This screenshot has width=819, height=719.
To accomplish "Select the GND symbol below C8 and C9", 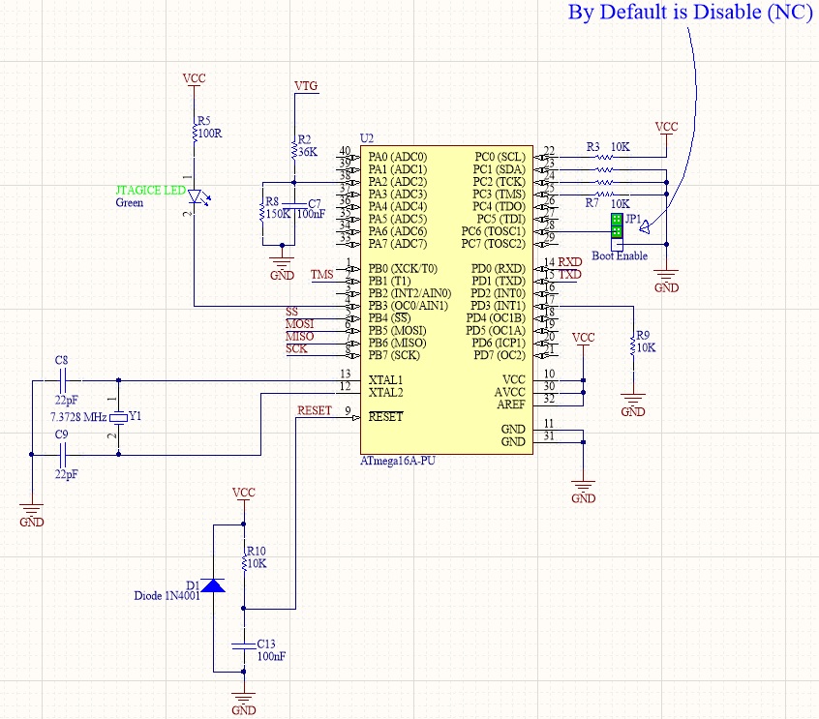I will point(31,513).
